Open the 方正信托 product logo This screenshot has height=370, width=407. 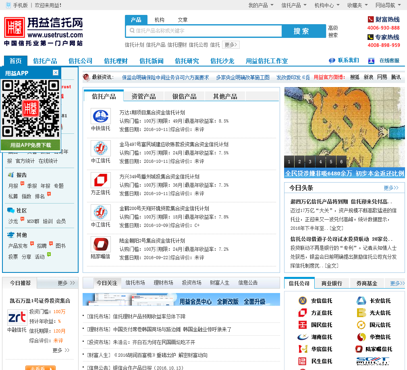[101, 180]
